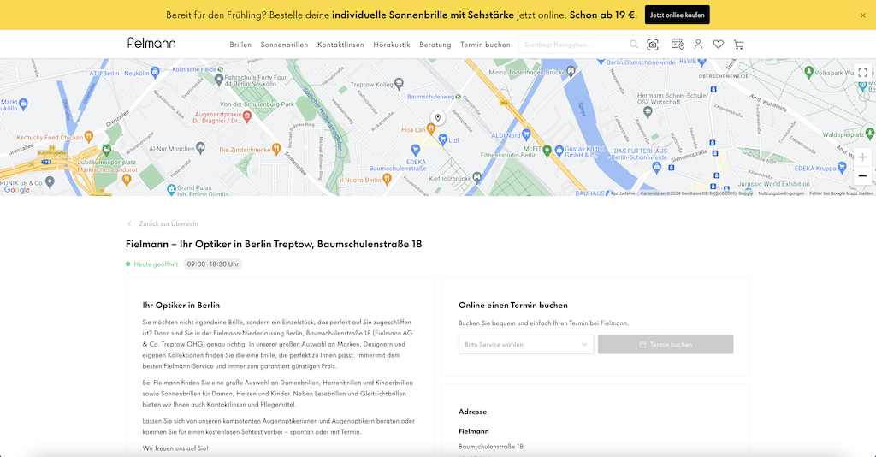Screen dimensions: 876x457
Task: Open the user account icon
Action: (698, 45)
